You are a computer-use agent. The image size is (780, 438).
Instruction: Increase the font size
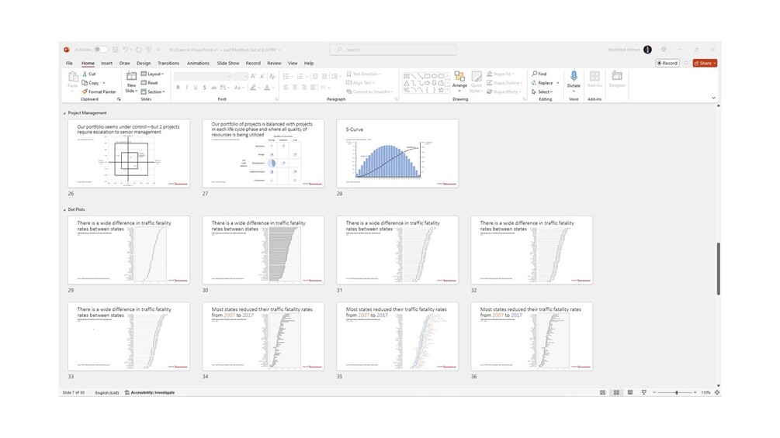coord(253,76)
